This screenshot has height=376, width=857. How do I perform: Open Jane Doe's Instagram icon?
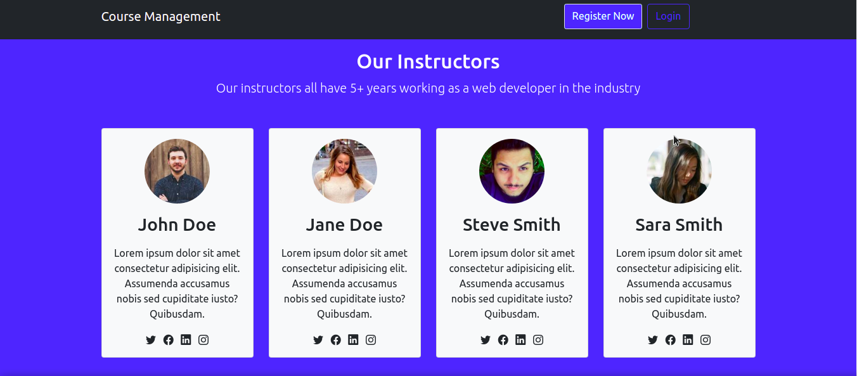coord(371,340)
